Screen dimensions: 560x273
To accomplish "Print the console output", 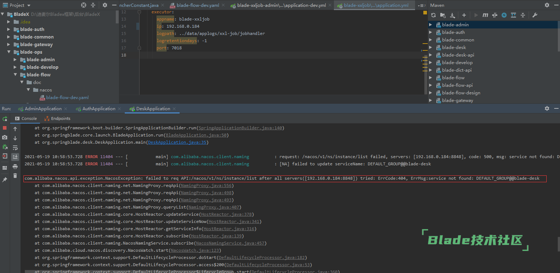I will 15,166.
